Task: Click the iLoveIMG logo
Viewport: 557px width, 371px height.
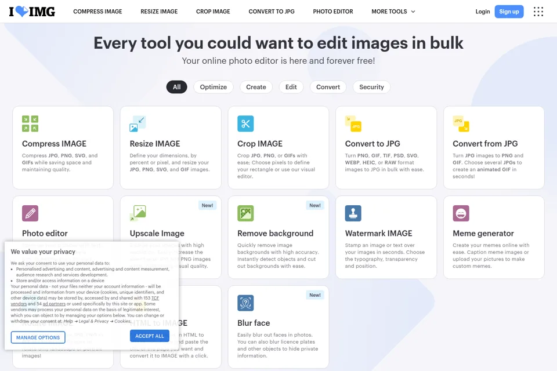Action: (x=32, y=12)
